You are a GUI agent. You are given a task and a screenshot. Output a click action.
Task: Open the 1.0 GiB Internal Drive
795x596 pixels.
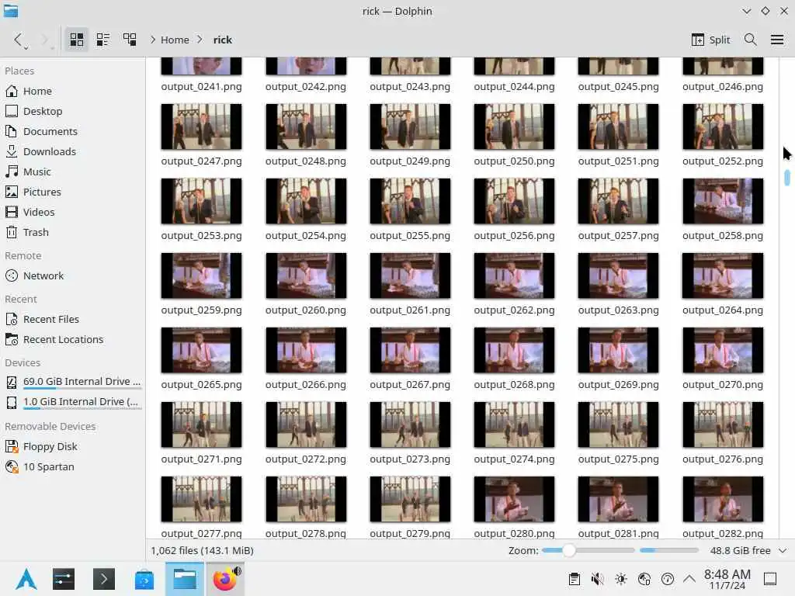tap(72, 402)
